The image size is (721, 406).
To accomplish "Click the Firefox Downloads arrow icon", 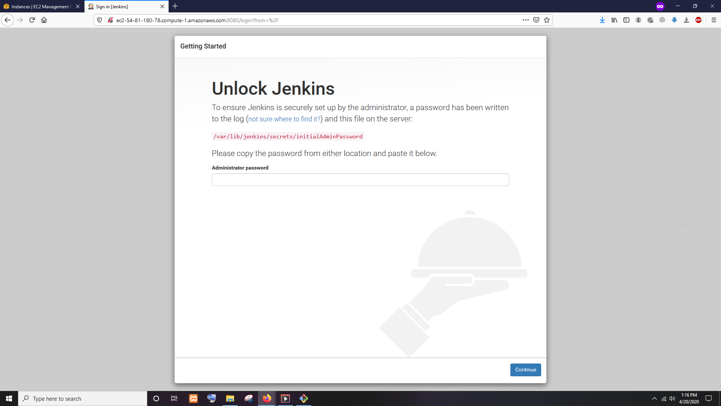I will tap(602, 20).
